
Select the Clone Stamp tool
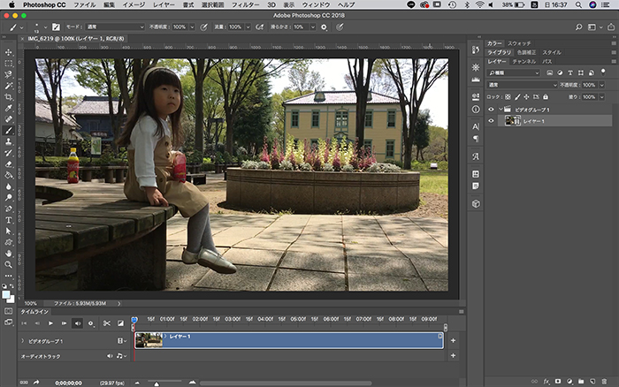coord(8,141)
